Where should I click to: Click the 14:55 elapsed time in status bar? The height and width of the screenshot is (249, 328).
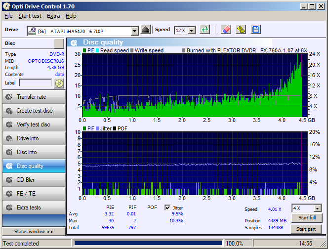click(x=305, y=244)
